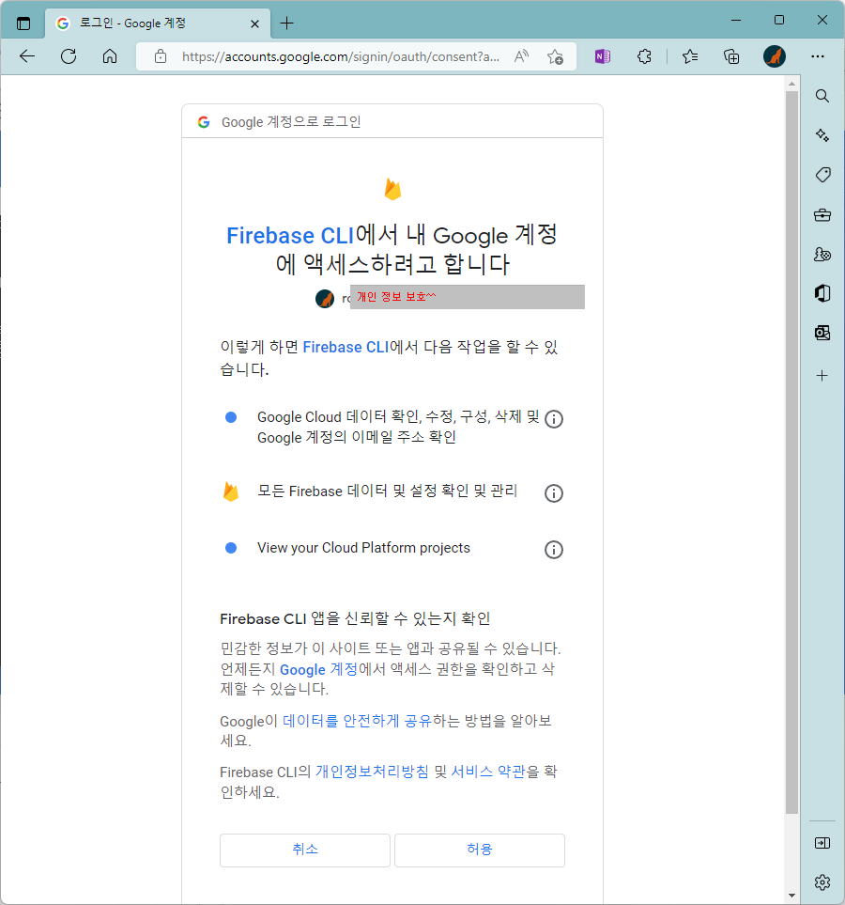Open the Extensions puzzle icon
Viewport: 845px width, 905px height.
[644, 56]
